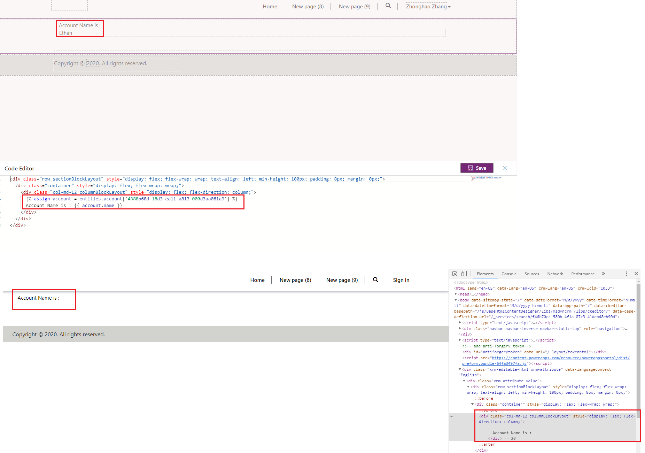Expand the navbar div node in DevTools

coord(459,328)
